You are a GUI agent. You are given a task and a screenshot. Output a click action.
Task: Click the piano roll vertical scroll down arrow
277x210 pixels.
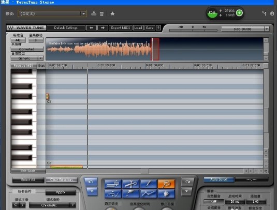coord(266,156)
